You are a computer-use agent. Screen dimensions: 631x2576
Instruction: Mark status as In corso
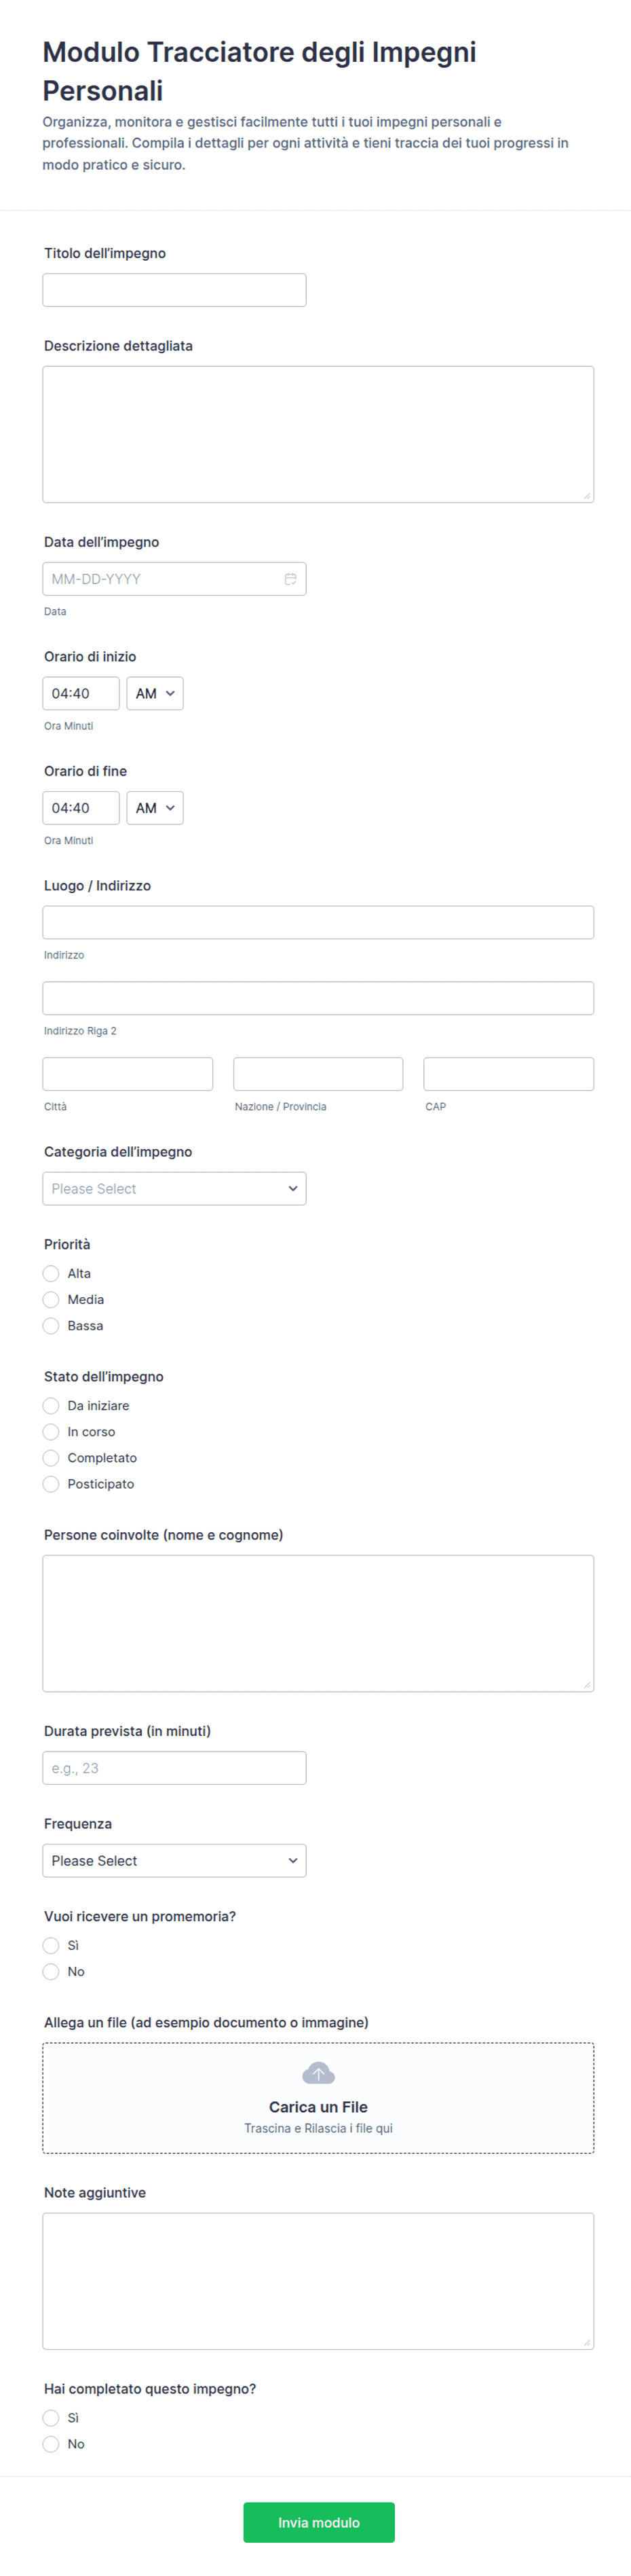[x=51, y=1431]
